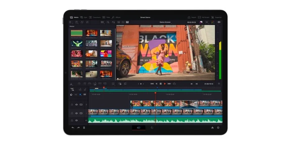Start playback with the play button
Screen dimensions: 291x145
click(165, 84)
